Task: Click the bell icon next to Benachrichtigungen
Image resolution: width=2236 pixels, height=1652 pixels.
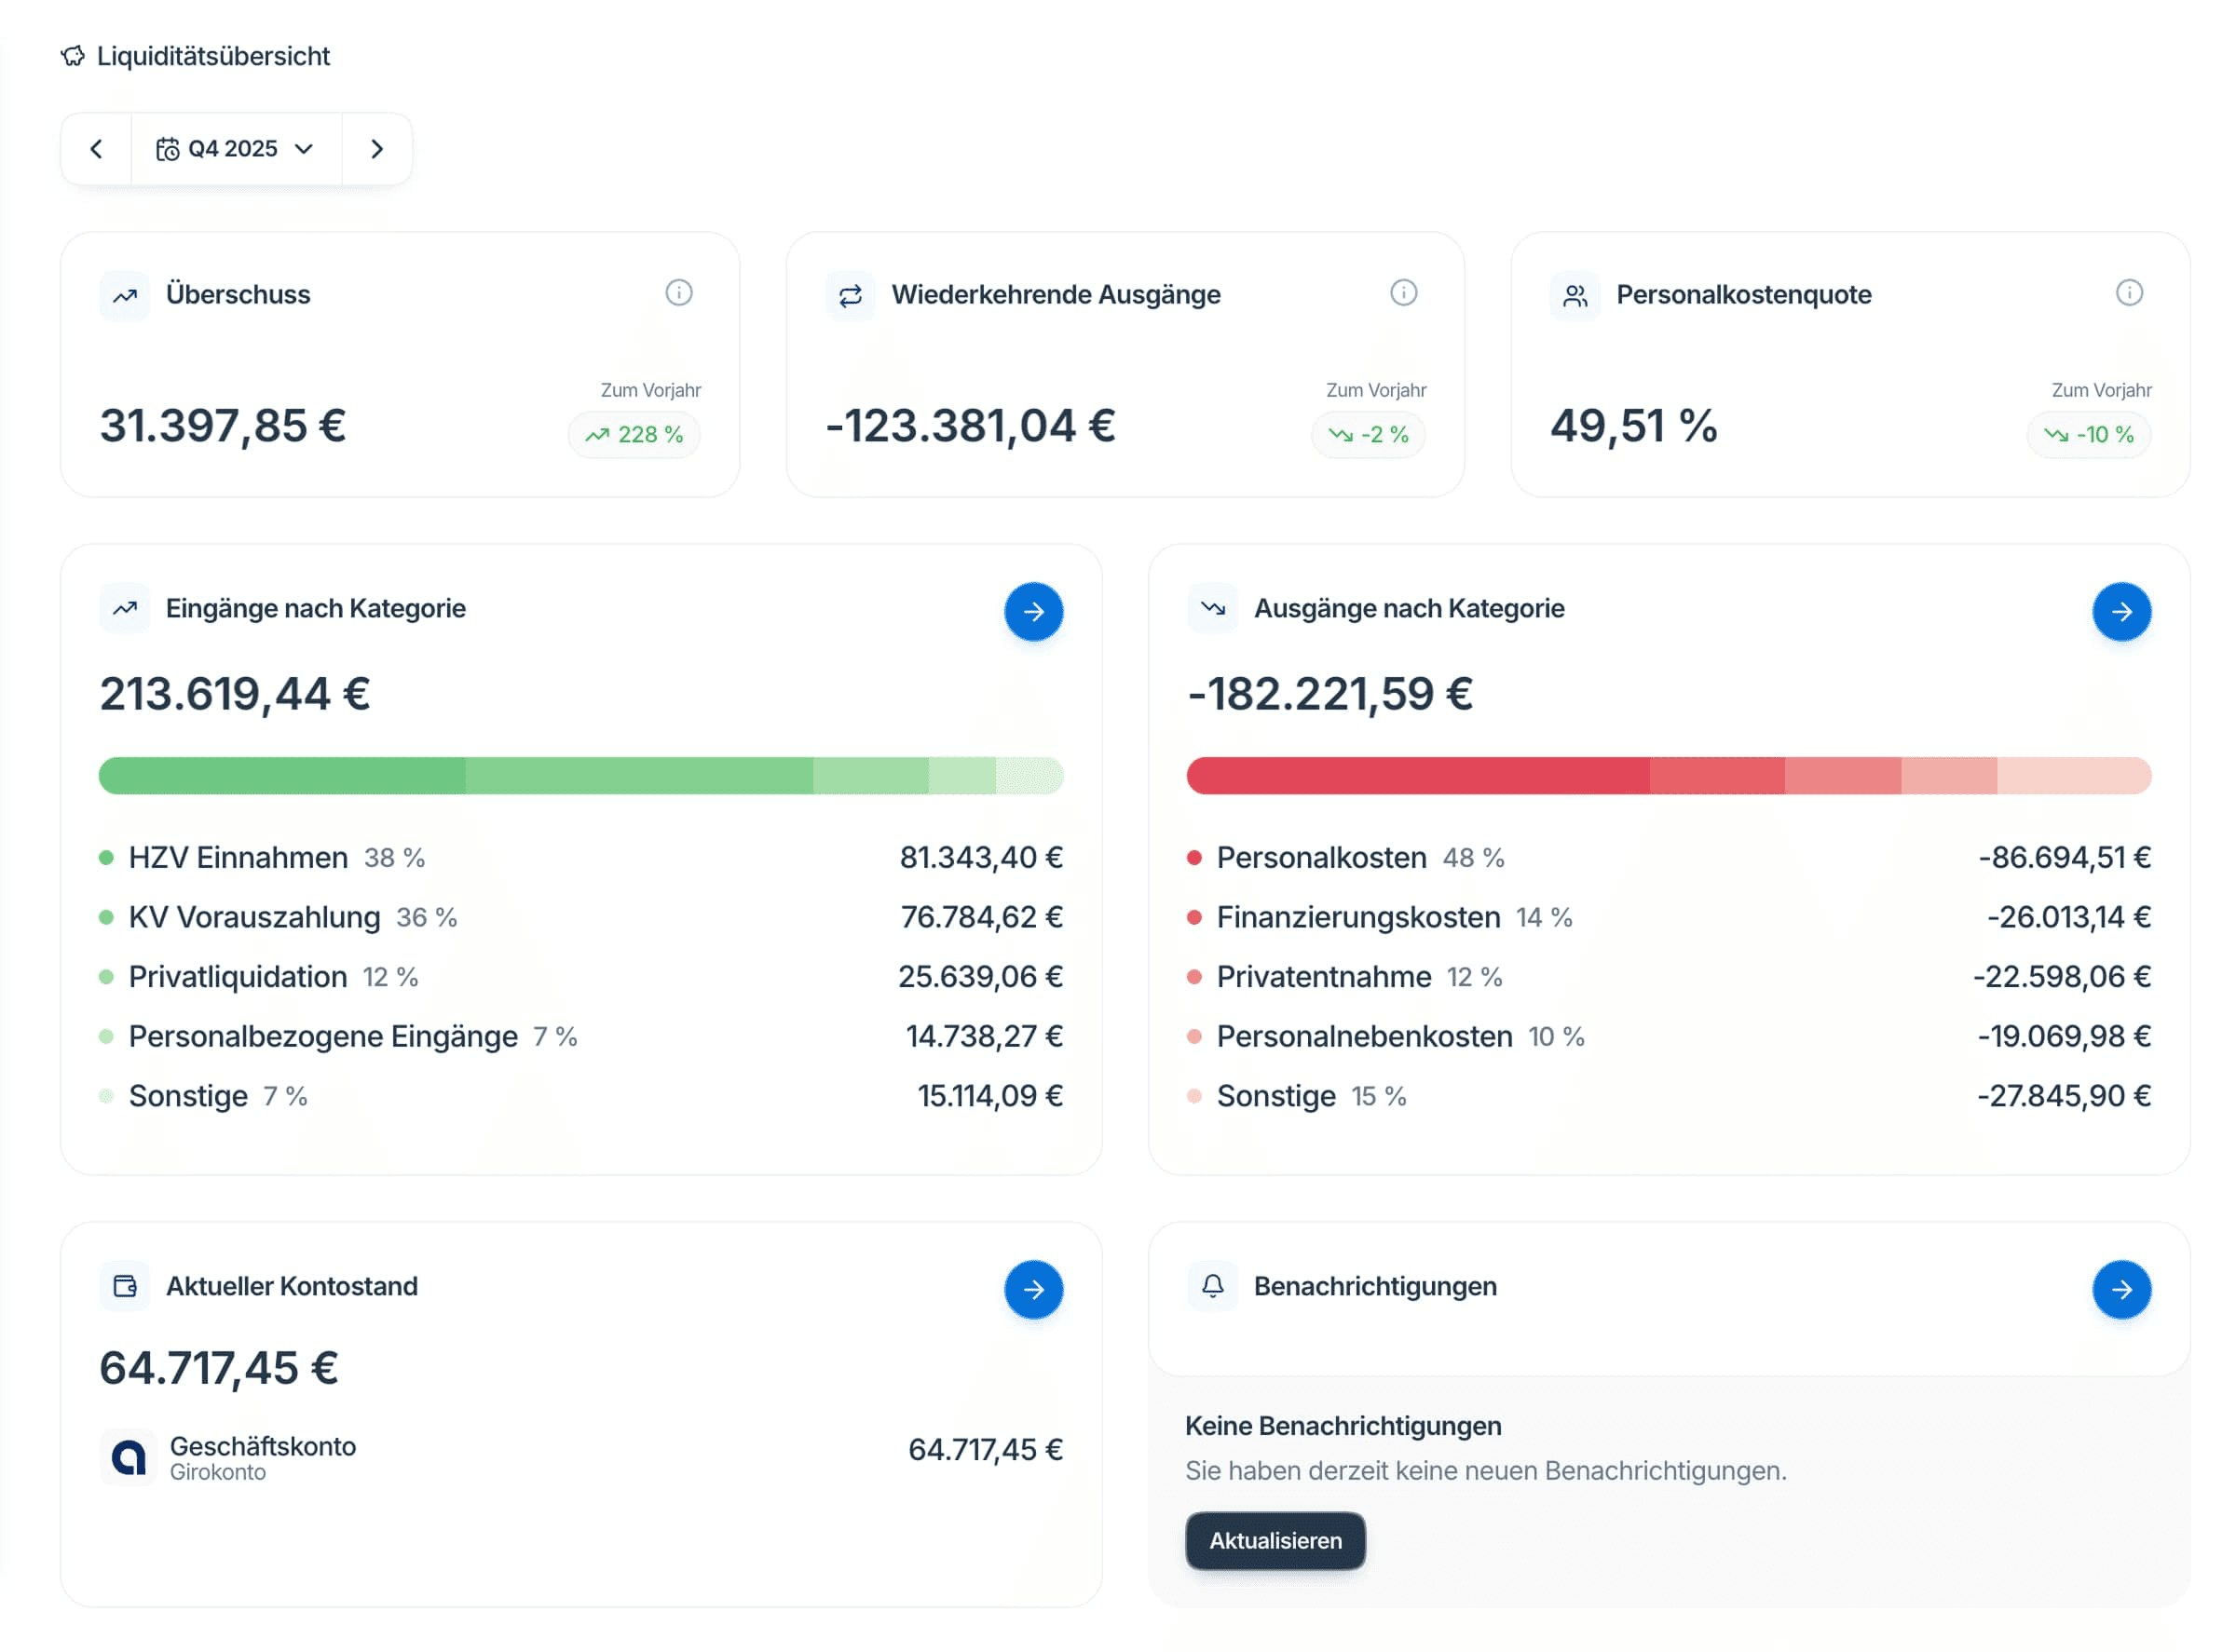Action: [1211, 1285]
